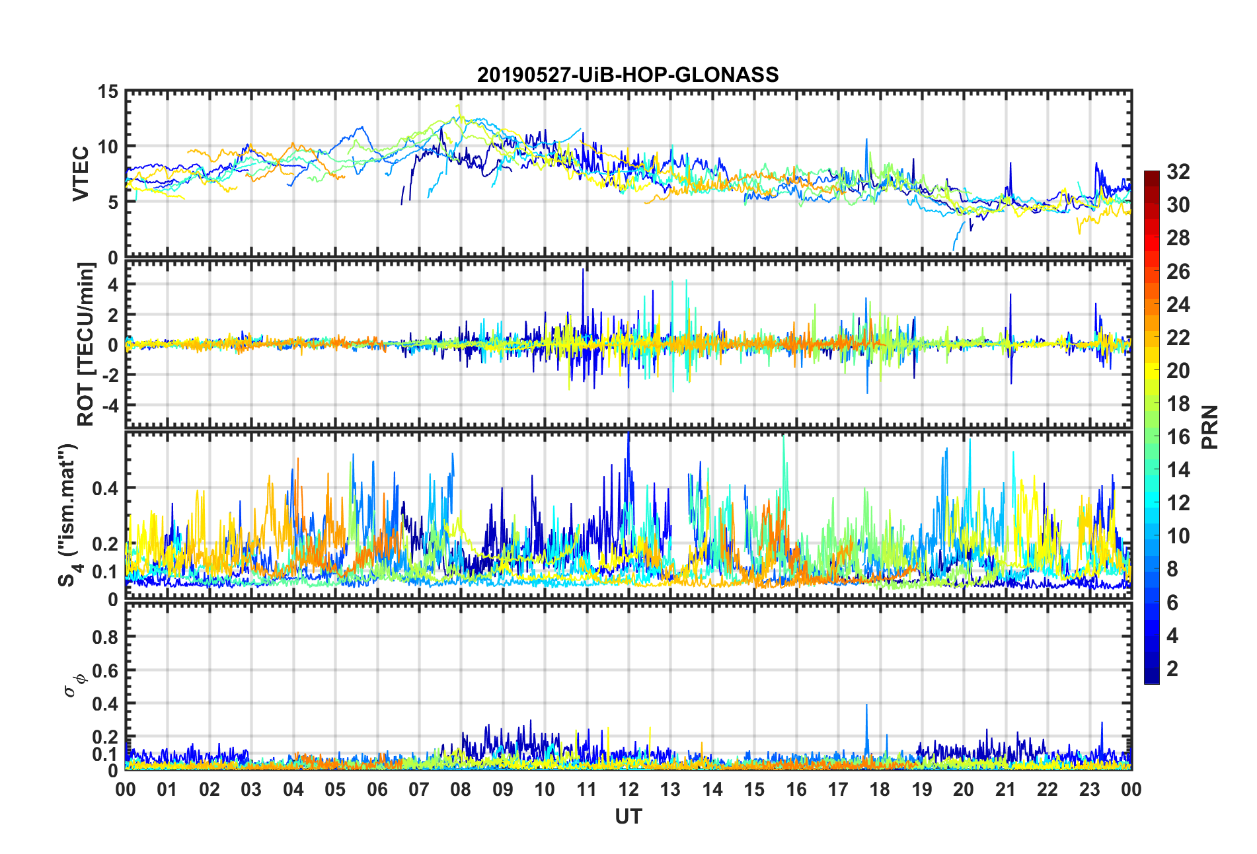Select the colorbar tick label 16
The image size is (1257, 854).
tap(1178, 437)
